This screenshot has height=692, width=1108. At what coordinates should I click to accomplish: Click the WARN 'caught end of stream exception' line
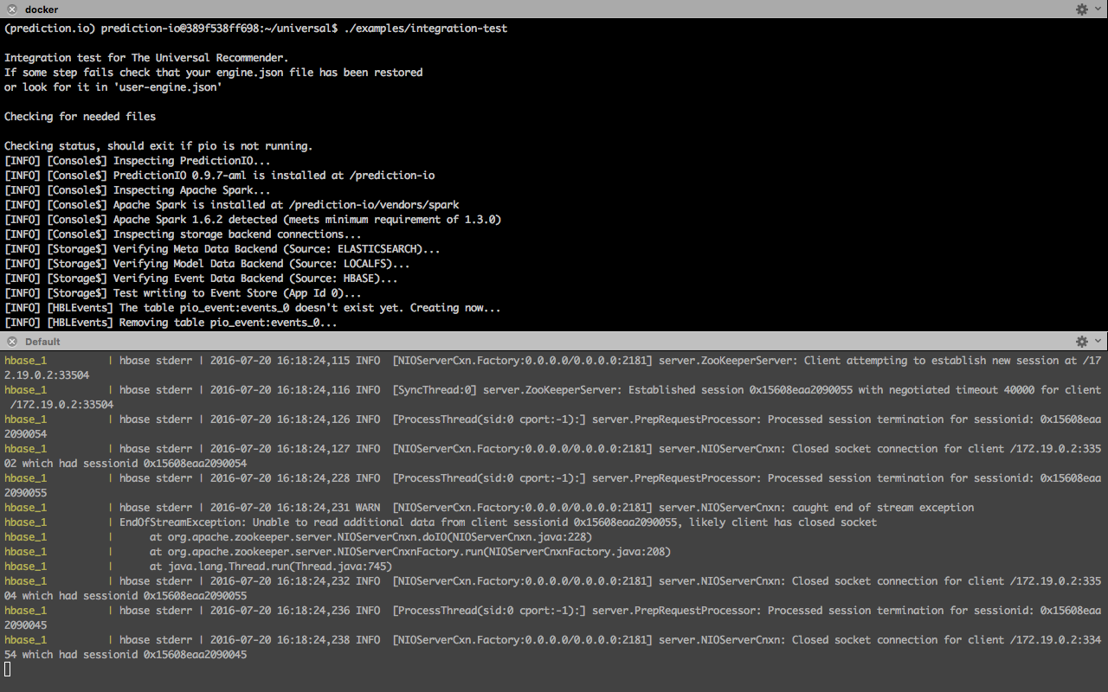[x=489, y=508]
